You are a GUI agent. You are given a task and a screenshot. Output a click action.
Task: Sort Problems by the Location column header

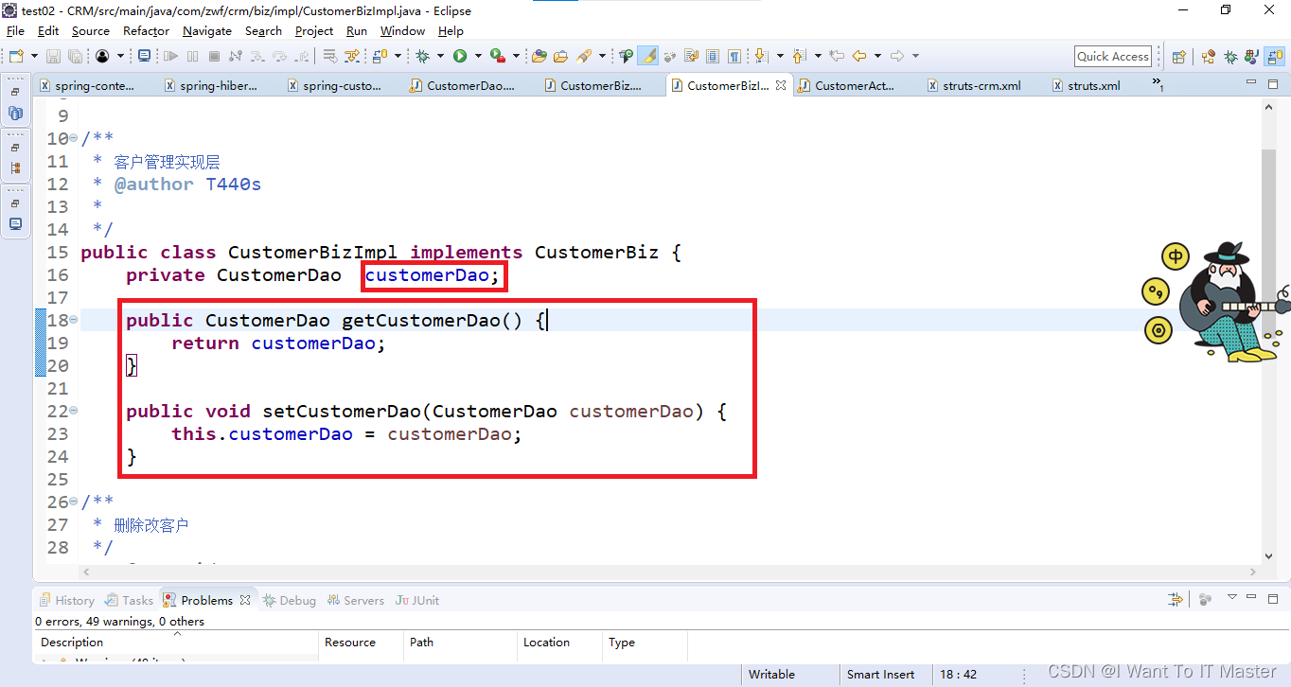pos(559,642)
